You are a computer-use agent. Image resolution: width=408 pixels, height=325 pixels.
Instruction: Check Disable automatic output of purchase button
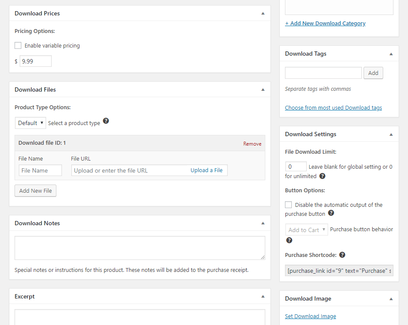pyautogui.click(x=288, y=205)
